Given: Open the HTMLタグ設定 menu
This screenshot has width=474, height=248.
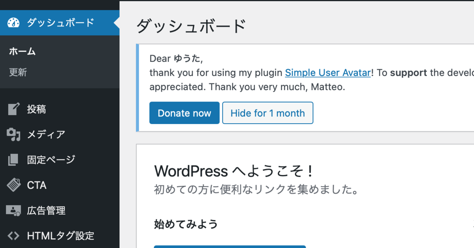Looking at the screenshot, I should pyautogui.click(x=60, y=236).
